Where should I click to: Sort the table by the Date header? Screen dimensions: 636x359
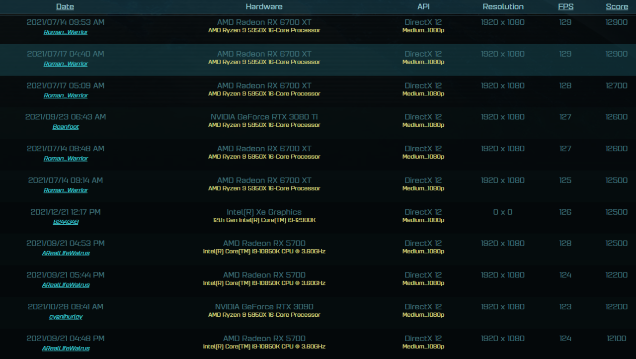point(65,6)
